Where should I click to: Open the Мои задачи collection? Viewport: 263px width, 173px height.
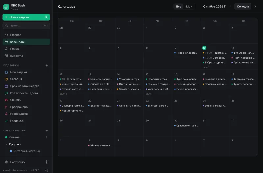click(26, 72)
